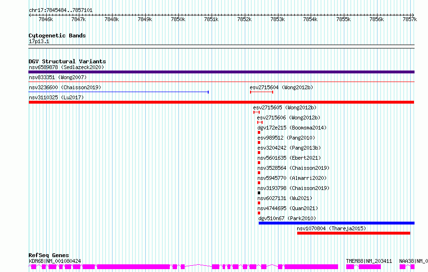The image size is (428, 272).
Task: Open esv989512 (Pang2010) variant label
Action: pyautogui.click(x=286, y=138)
